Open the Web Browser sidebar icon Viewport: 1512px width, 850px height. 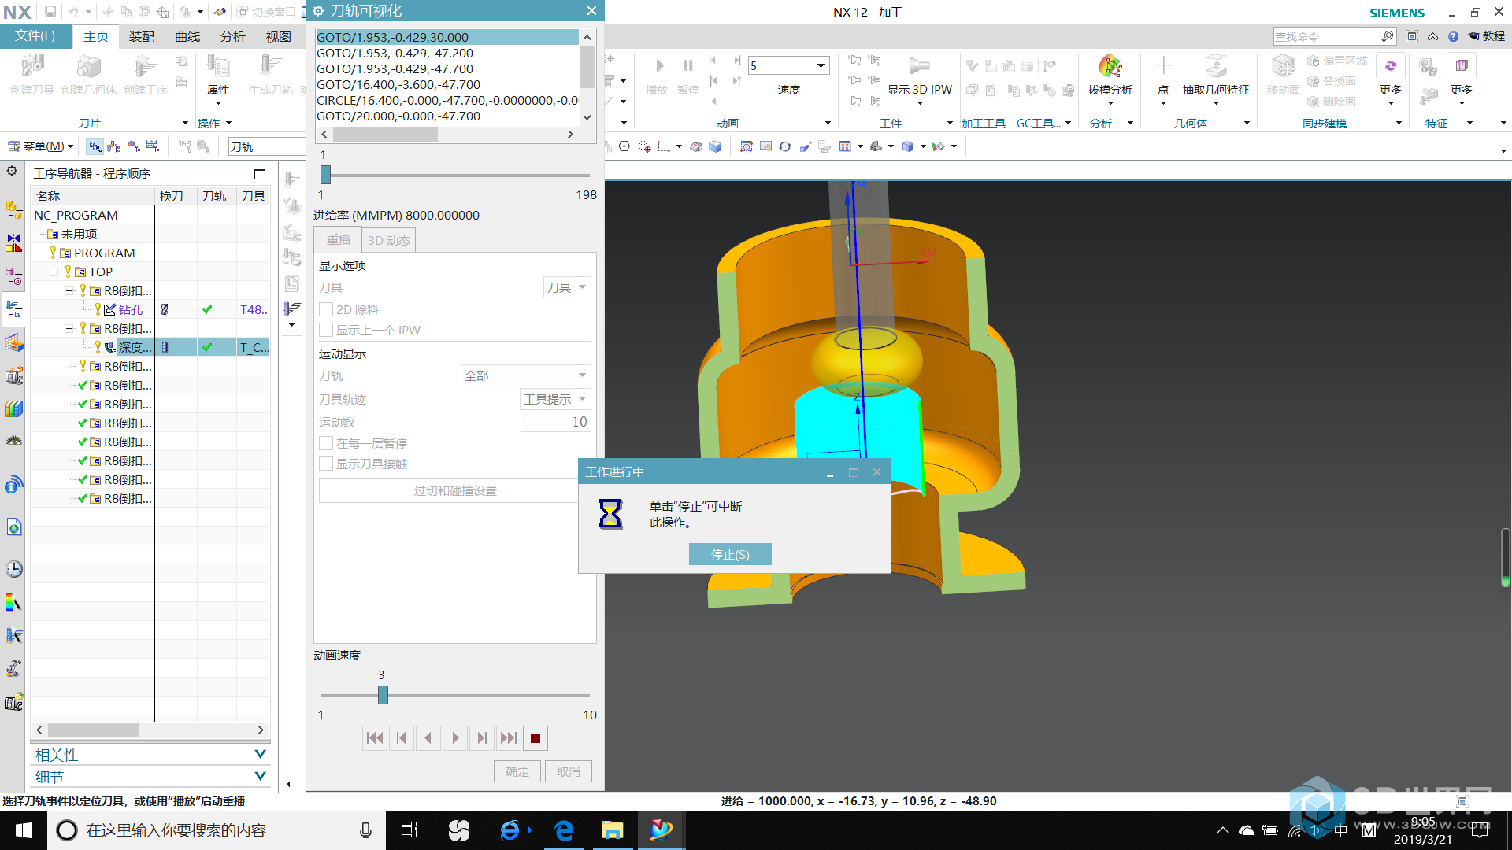(x=13, y=527)
